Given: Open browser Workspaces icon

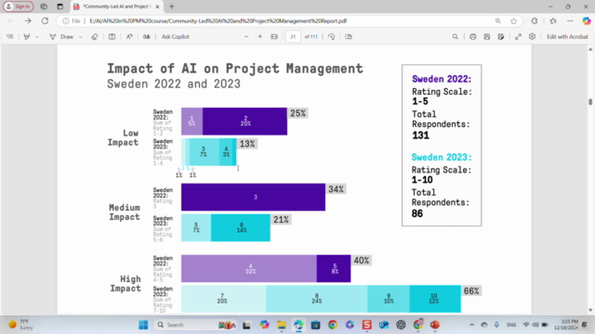Looking at the screenshot, I should pos(44,6).
